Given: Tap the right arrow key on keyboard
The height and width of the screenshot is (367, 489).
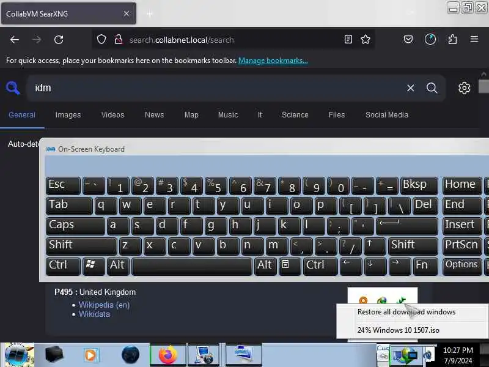Looking at the screenshot, I should (x=400, y=267).
